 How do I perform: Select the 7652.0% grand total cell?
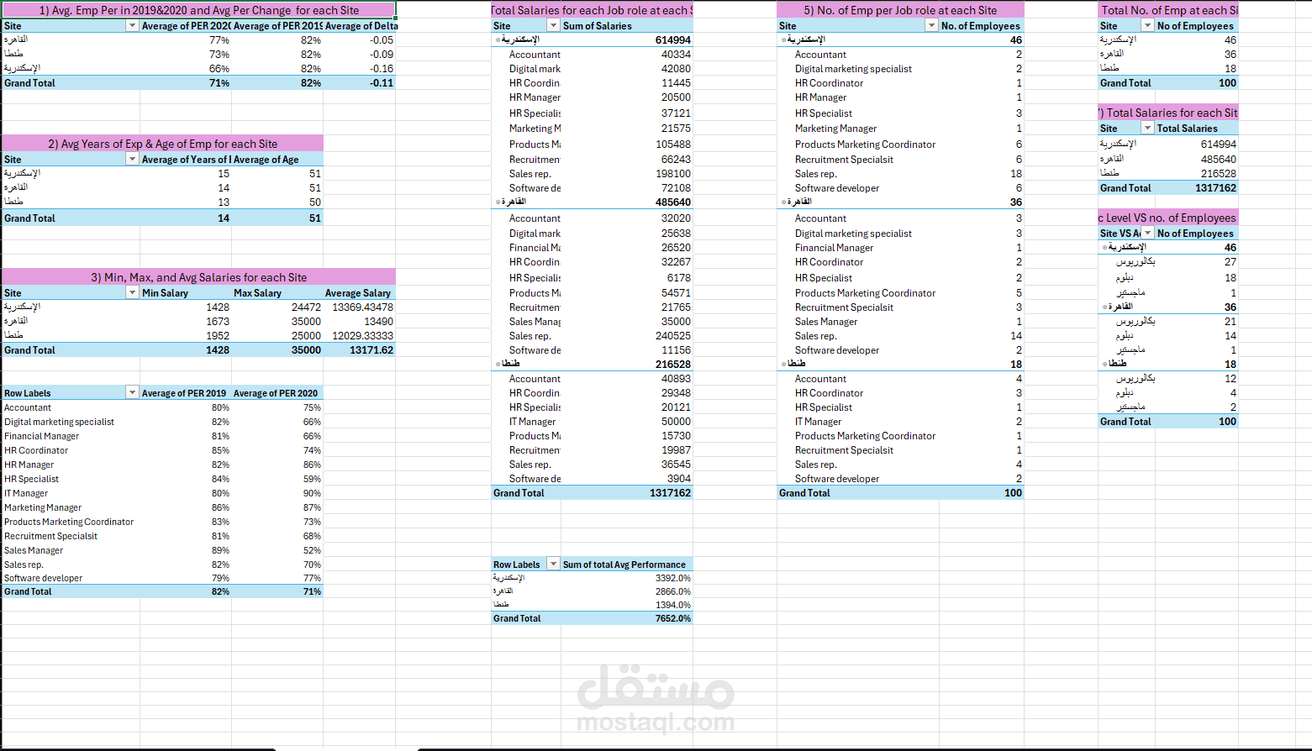626,618
